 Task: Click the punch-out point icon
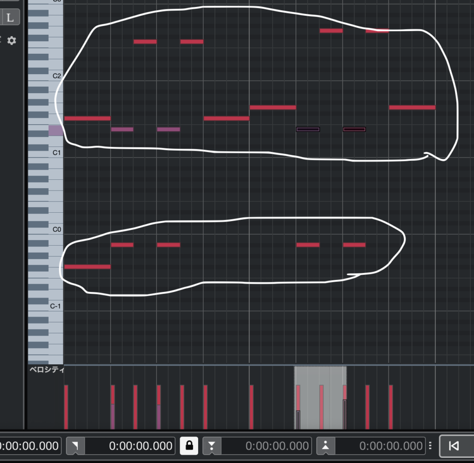325,446
